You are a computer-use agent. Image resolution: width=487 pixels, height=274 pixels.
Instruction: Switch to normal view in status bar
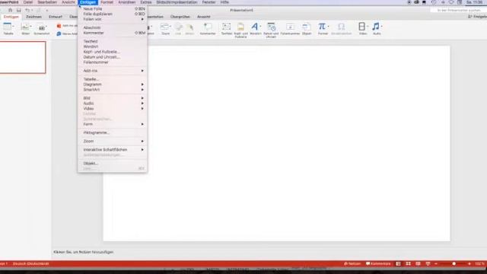coord(398,264)
